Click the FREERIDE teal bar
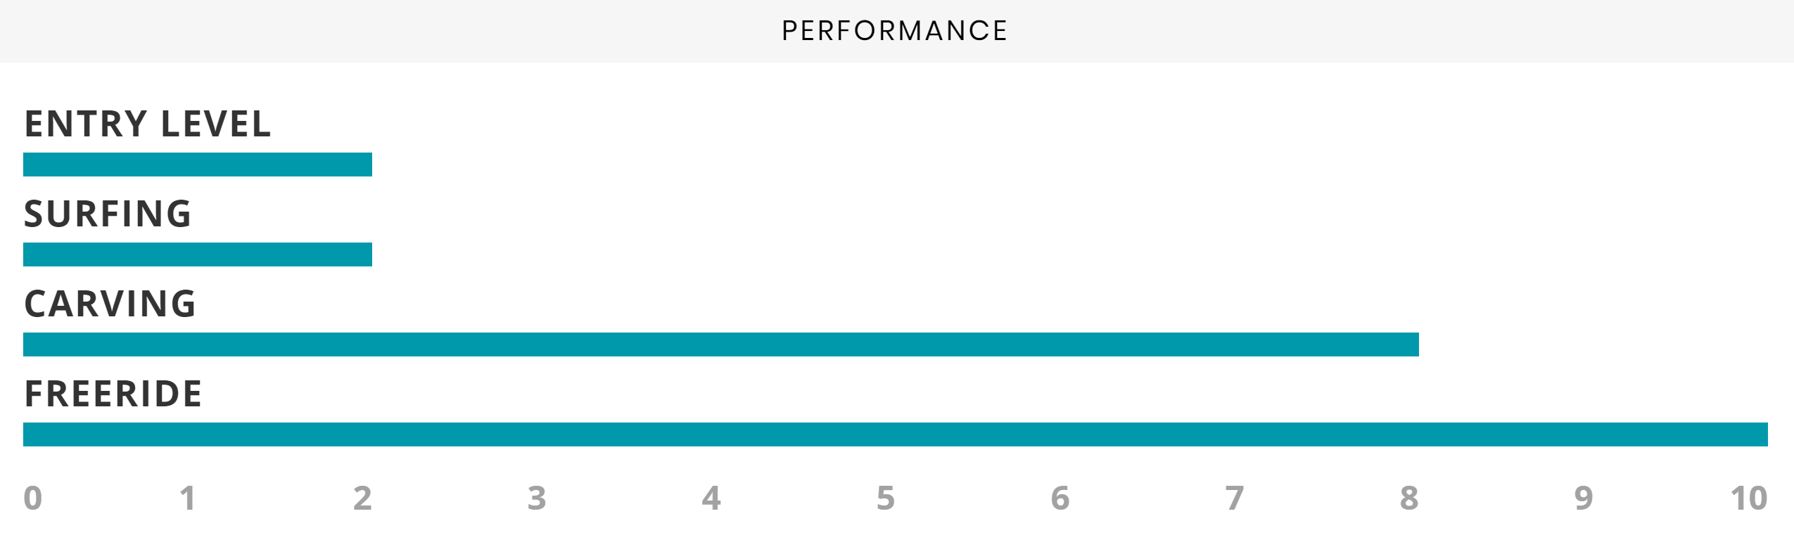 896,434
